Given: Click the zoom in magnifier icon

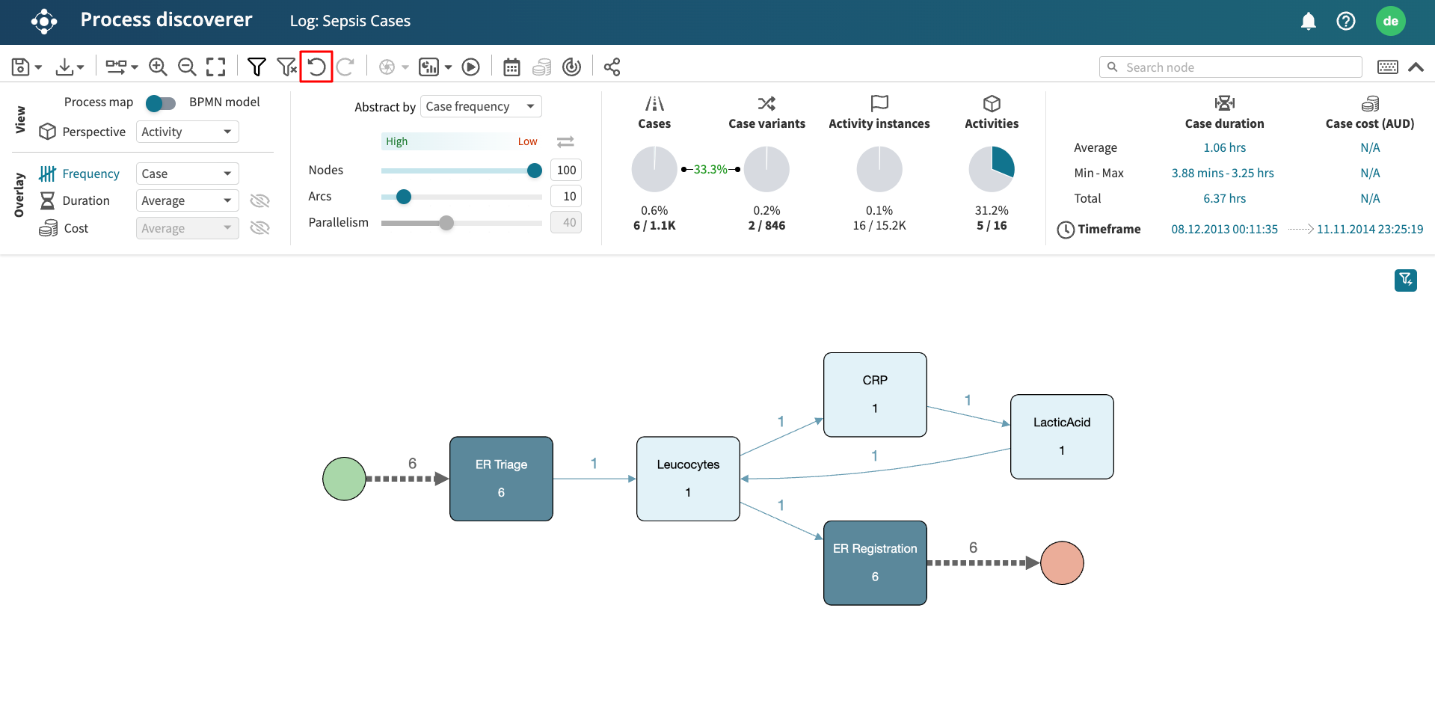Looking at the screenshot, I should point(158,67).
